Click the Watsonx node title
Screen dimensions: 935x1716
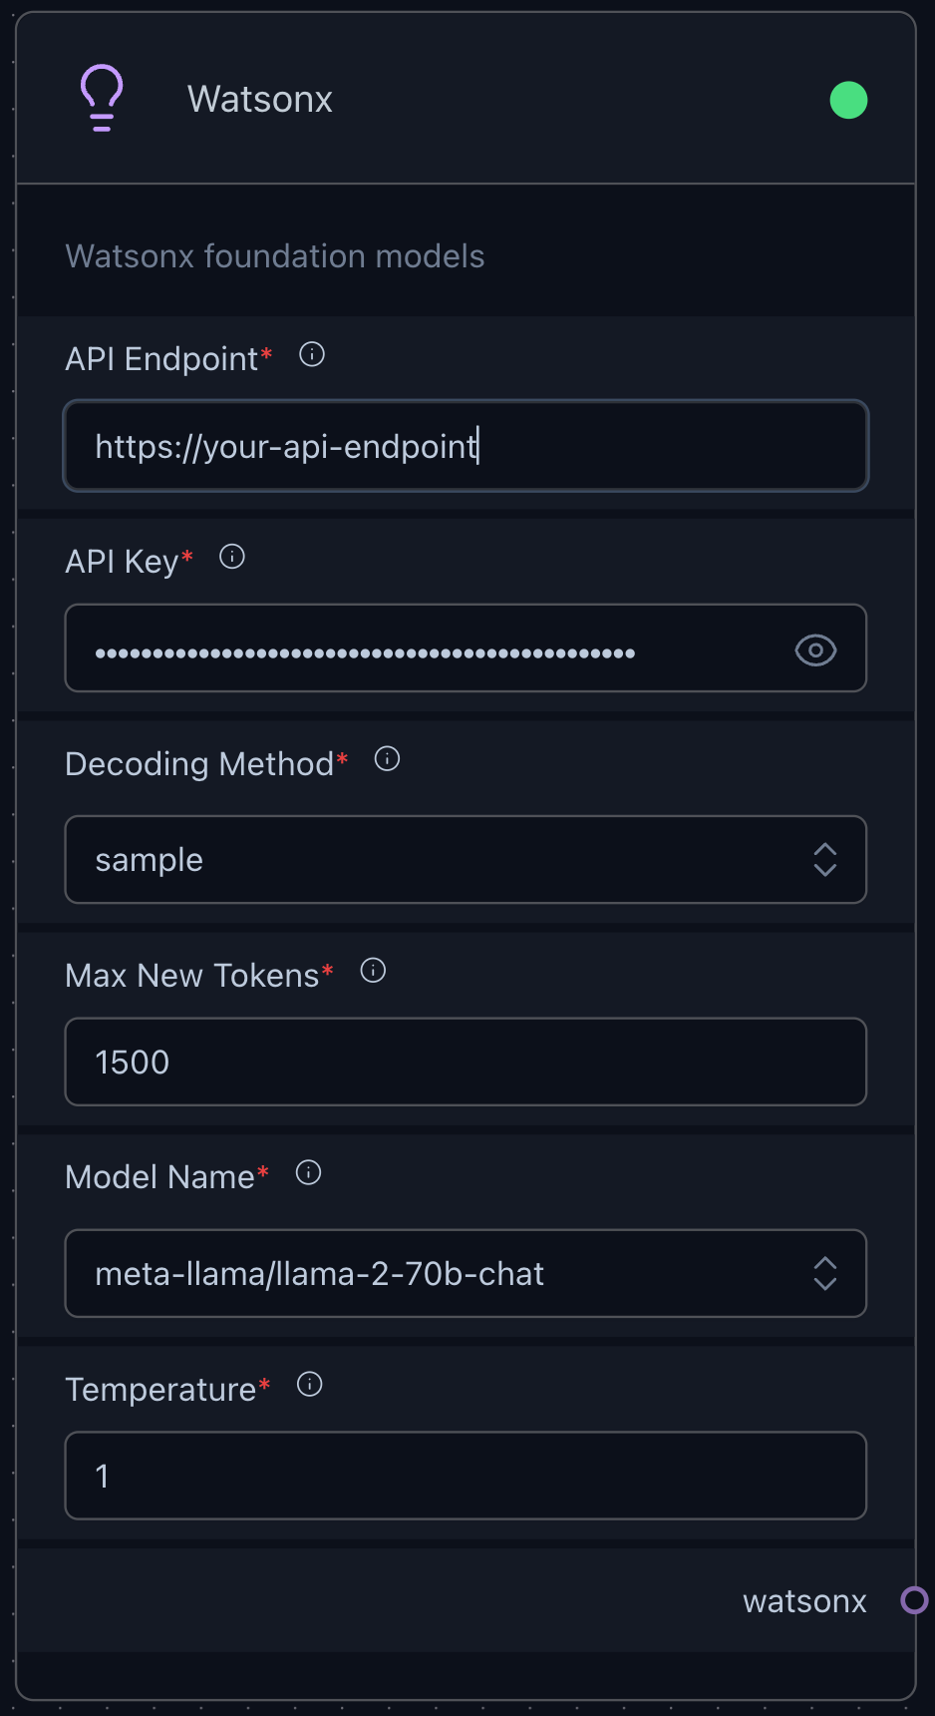260,99
